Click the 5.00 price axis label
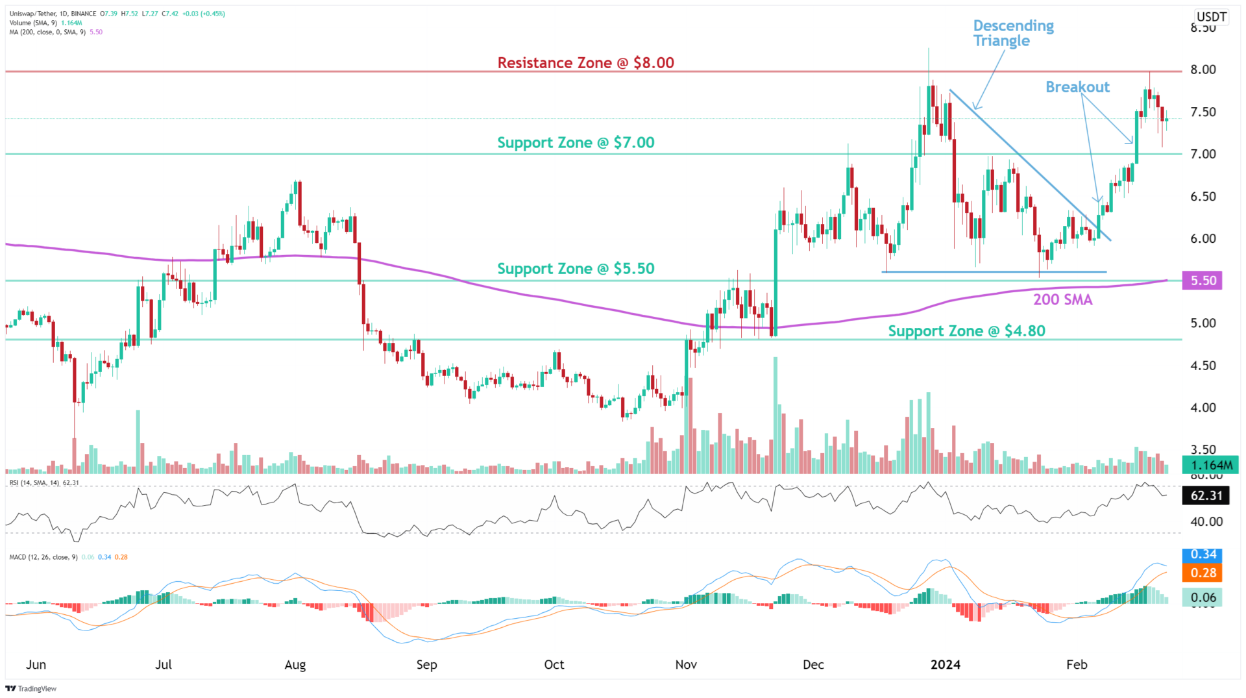Viewport: 1246px width, 698px height. [x=1203, y=323]
